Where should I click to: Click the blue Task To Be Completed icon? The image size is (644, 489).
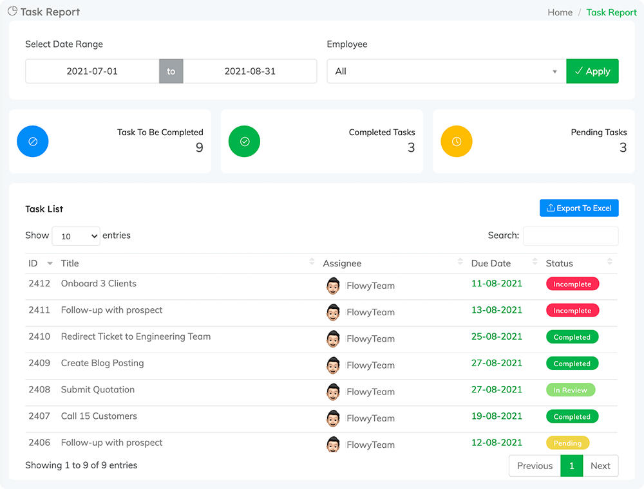pyautogui.click(x=33, y=142)
